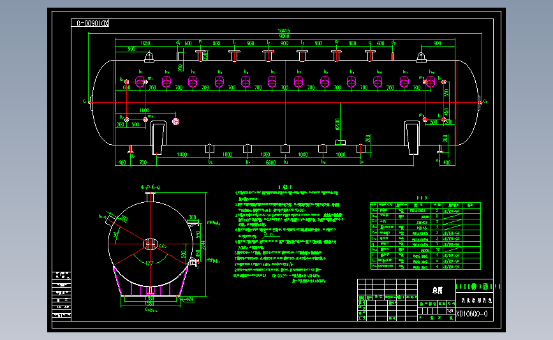Image resolution: width=553 pixels, height=340 pixels.
Task: Click the 6800 saddle spacing dimension
Action: tap(270, 162)
